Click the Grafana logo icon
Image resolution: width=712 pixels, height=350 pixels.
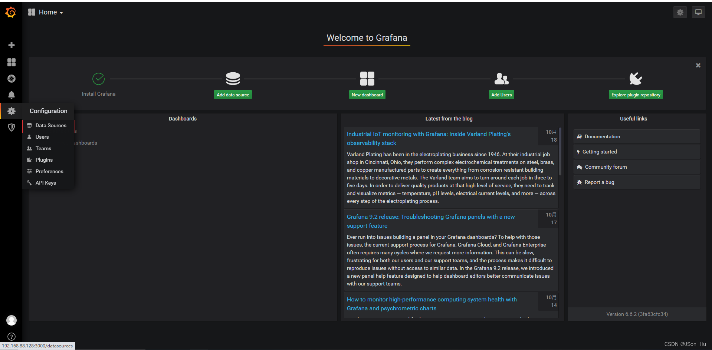pos(11,12)
